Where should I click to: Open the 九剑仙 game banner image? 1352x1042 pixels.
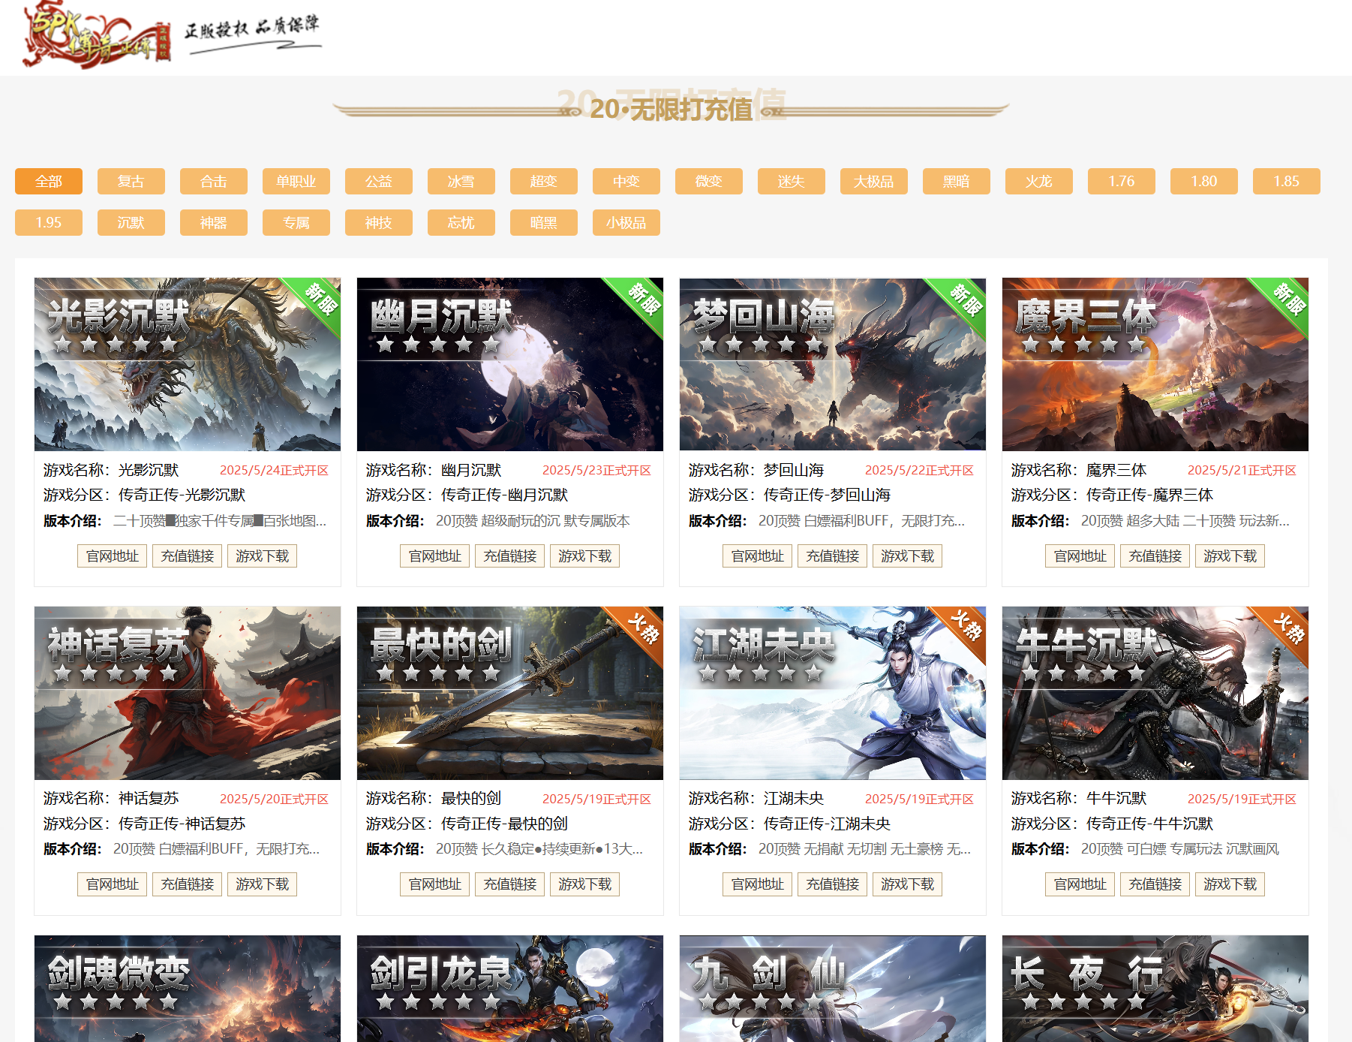833,988
